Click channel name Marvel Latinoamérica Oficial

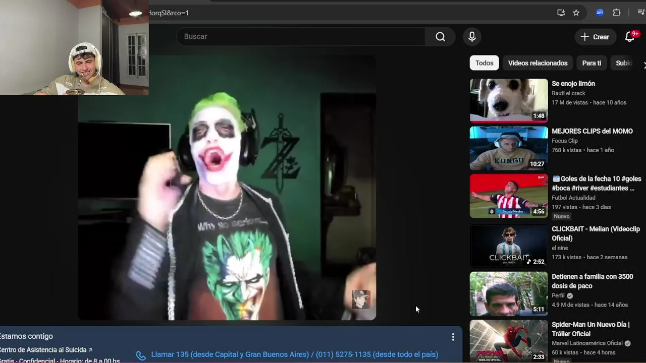tap(587, 343)
